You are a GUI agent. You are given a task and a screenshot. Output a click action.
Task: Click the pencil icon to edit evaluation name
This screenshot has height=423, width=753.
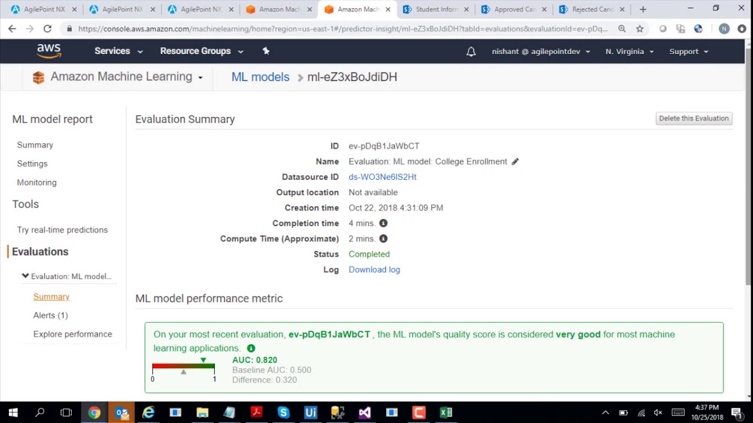(515, 162)
